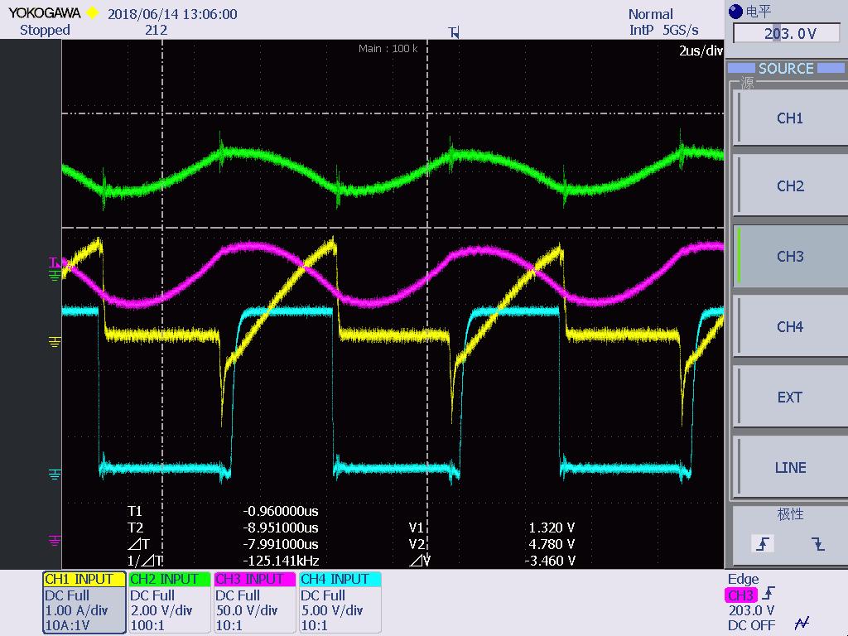Viewport: 848px width, 636px height.
Task: Open the CH1 INPUT channel panel
Action: (84, 602)
